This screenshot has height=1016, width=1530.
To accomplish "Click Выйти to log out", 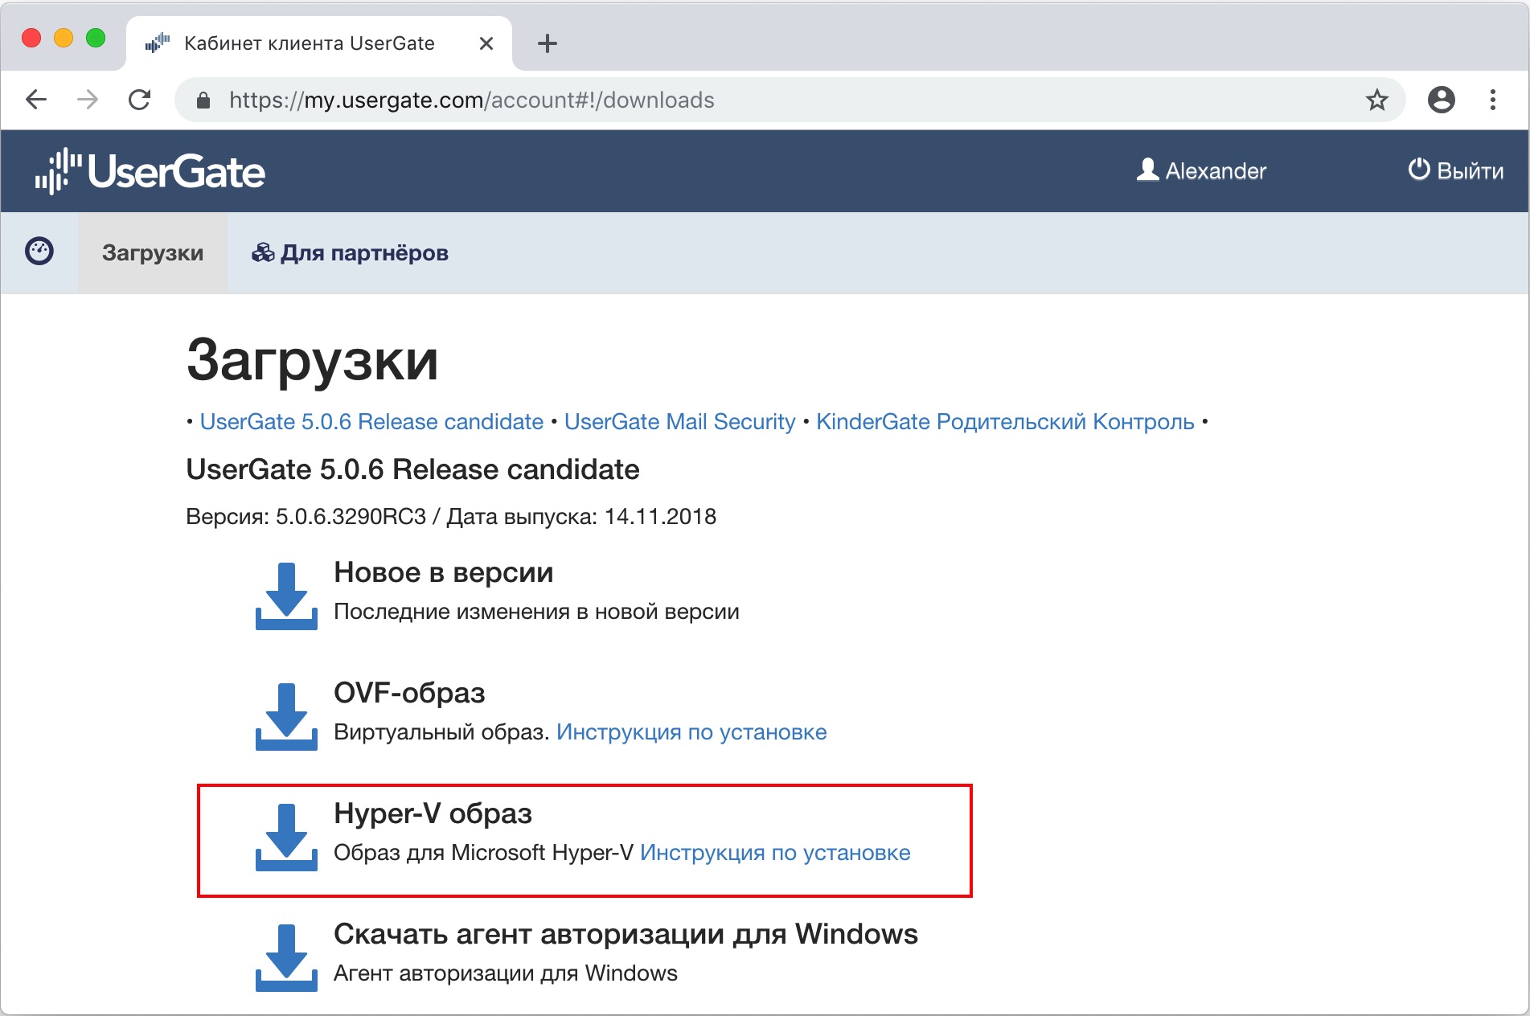I will coord(1456,170).
